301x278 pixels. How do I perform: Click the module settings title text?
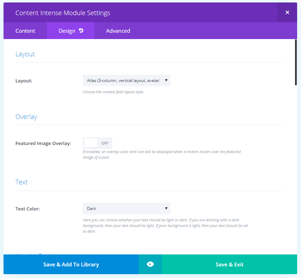click(63, 13)
